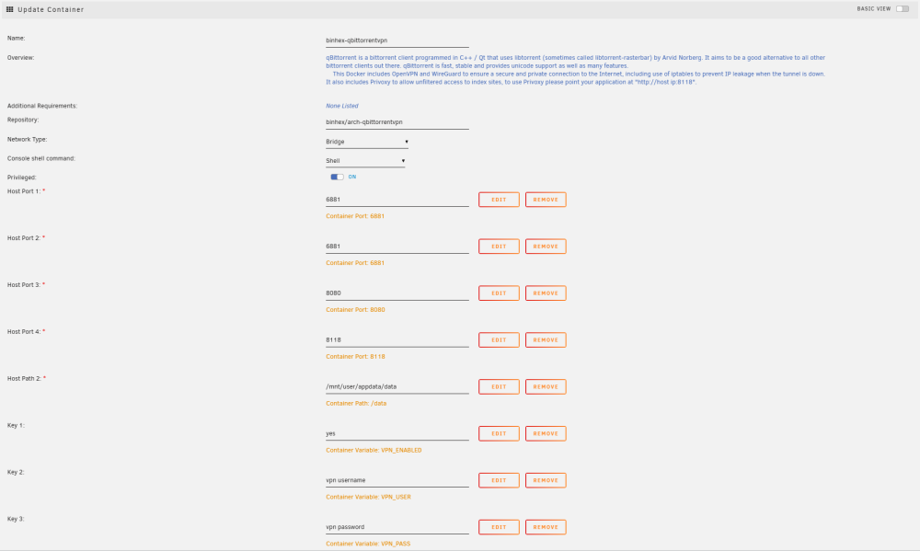
Task: Click Edit for Key 3 VPN_PASS
Action: (x=499, y=527)
